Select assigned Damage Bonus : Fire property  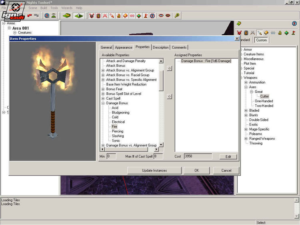pos(206,61)
